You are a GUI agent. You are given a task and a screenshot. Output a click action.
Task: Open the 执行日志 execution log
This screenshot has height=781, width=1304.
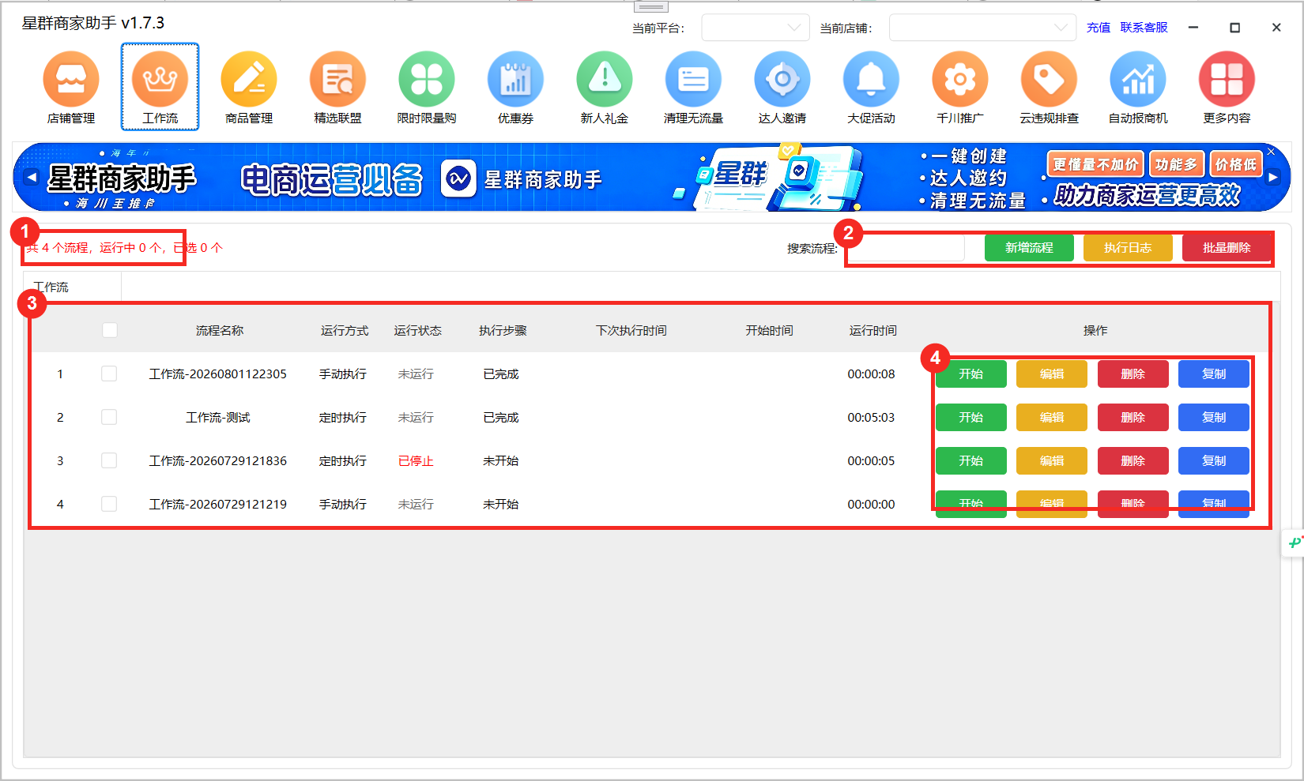pos(1128,248)
